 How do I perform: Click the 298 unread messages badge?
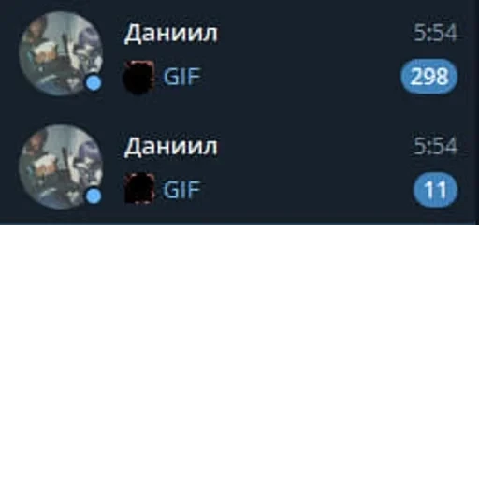pos(429,77)
